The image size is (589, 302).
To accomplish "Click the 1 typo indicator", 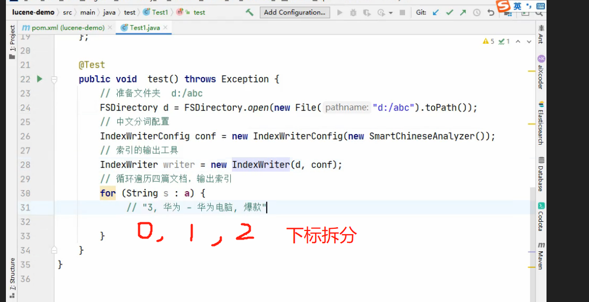I will coord(504,41).
